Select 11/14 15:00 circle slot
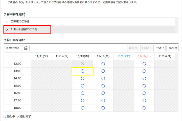 [103, 86]
